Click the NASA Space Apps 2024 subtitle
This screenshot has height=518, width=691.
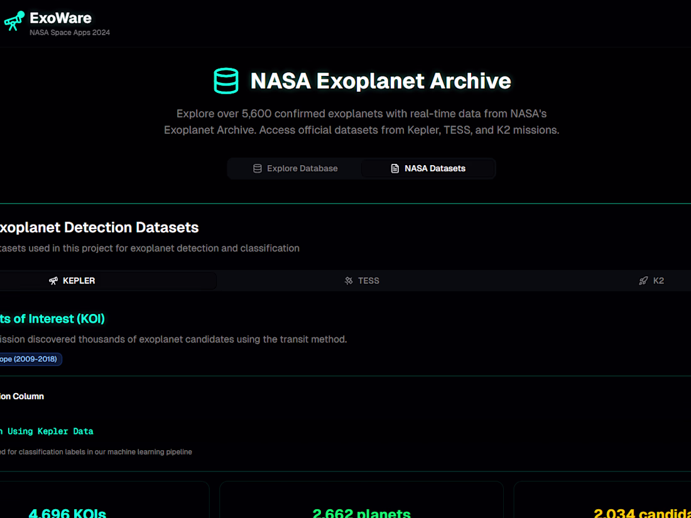pyautogui.click(x=70, y=32)
